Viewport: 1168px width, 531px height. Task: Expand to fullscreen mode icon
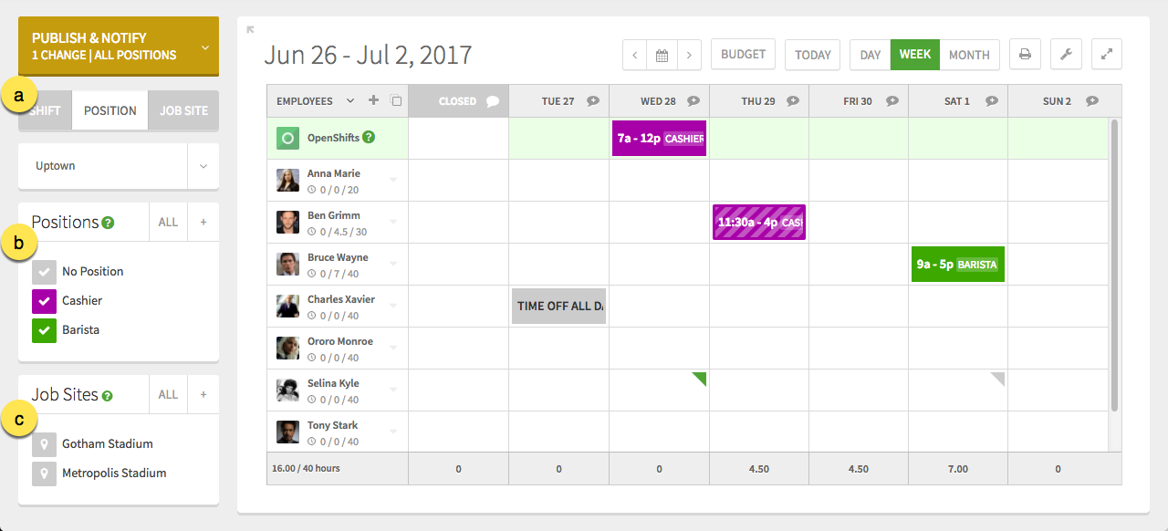(1107, 54)
